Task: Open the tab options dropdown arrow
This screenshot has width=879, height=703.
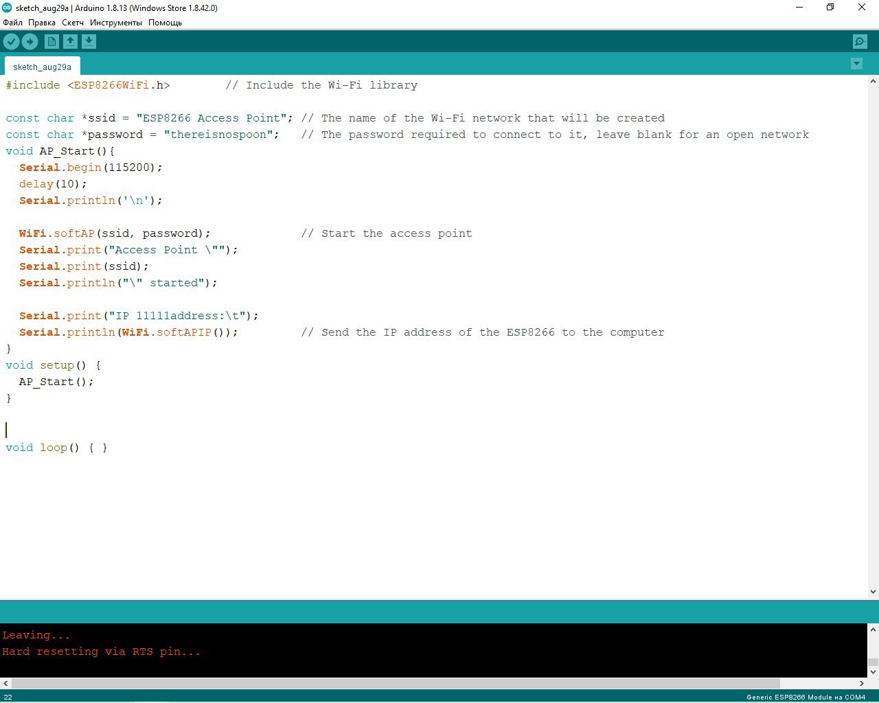Action: click(x=856, y=64)
